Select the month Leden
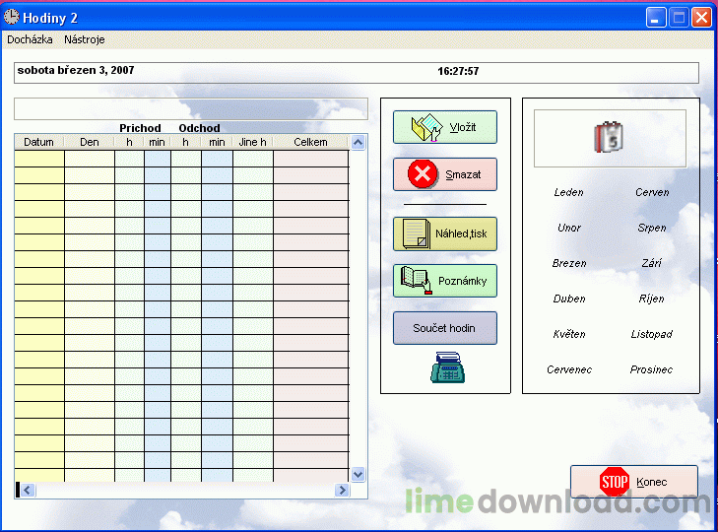Viewport: 718px width, 532px height. tap(568, 192)
